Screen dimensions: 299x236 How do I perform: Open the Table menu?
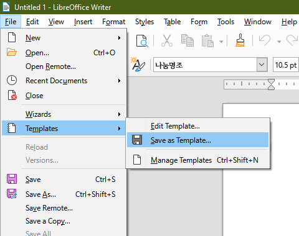pos(172,22)
